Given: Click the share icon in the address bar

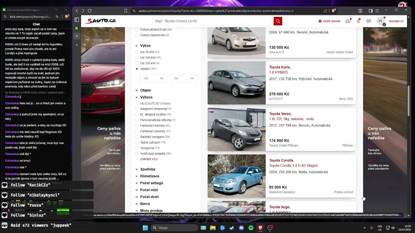Looking at the screenshot, I should [x=326, y=11].
